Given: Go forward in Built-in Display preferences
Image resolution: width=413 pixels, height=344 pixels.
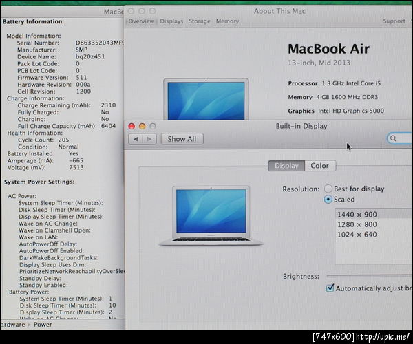Looking at the screenshot, I should (149, 139).
